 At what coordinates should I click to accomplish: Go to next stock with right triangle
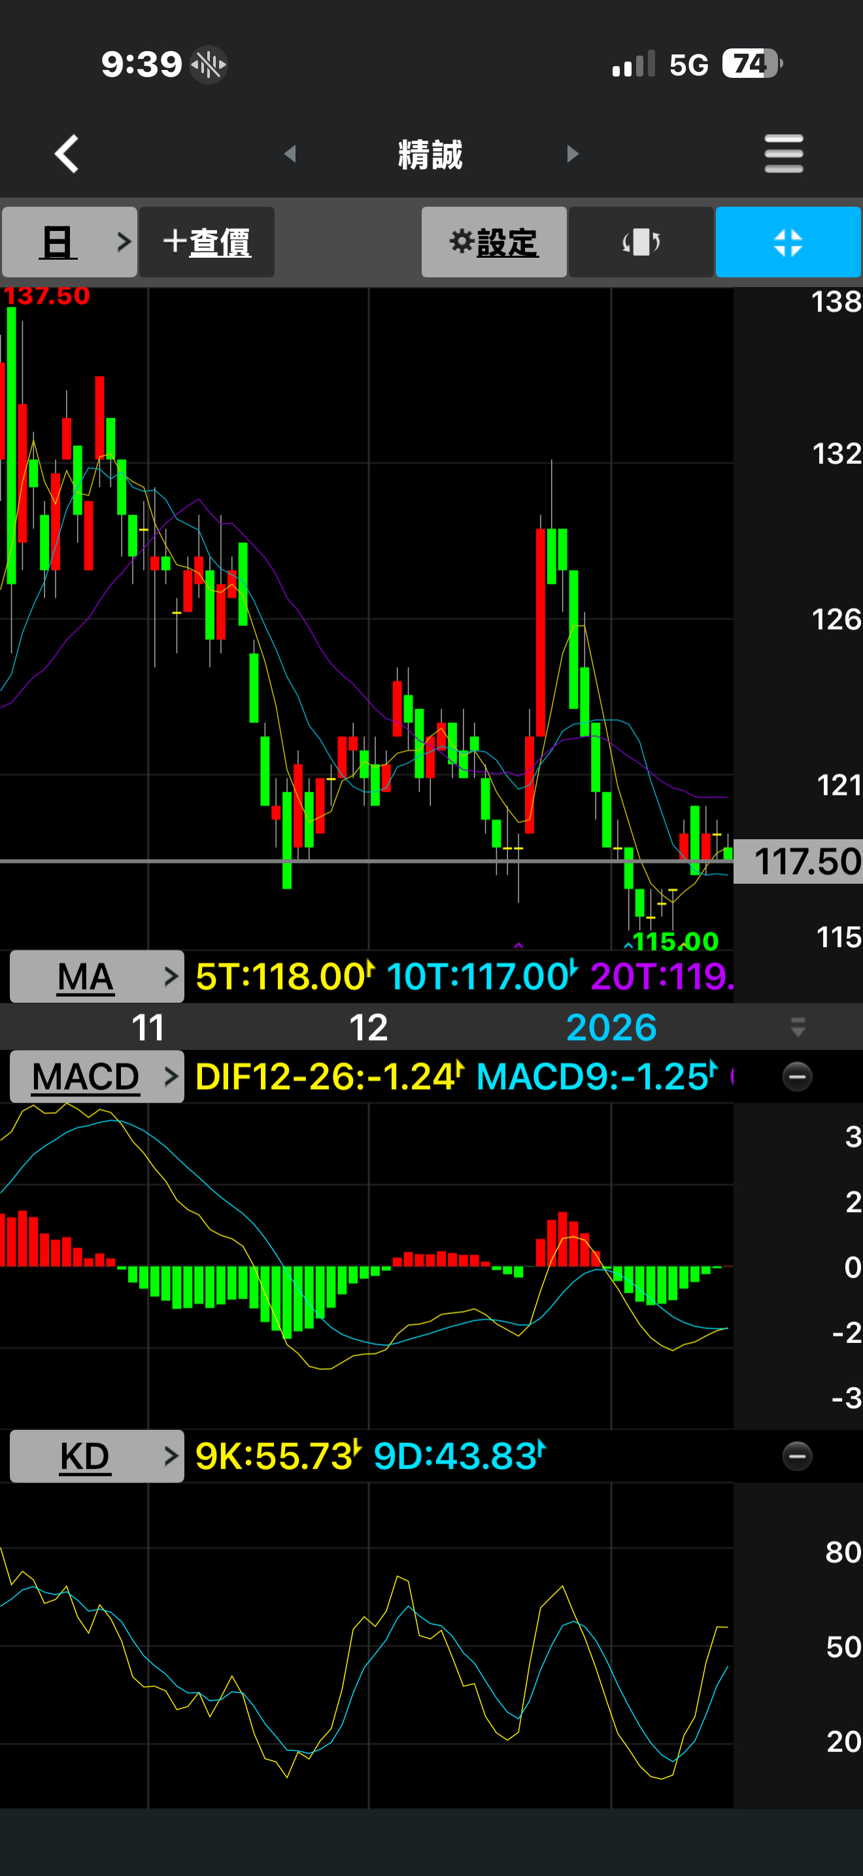pyautogui.click(x=573, y=154)
